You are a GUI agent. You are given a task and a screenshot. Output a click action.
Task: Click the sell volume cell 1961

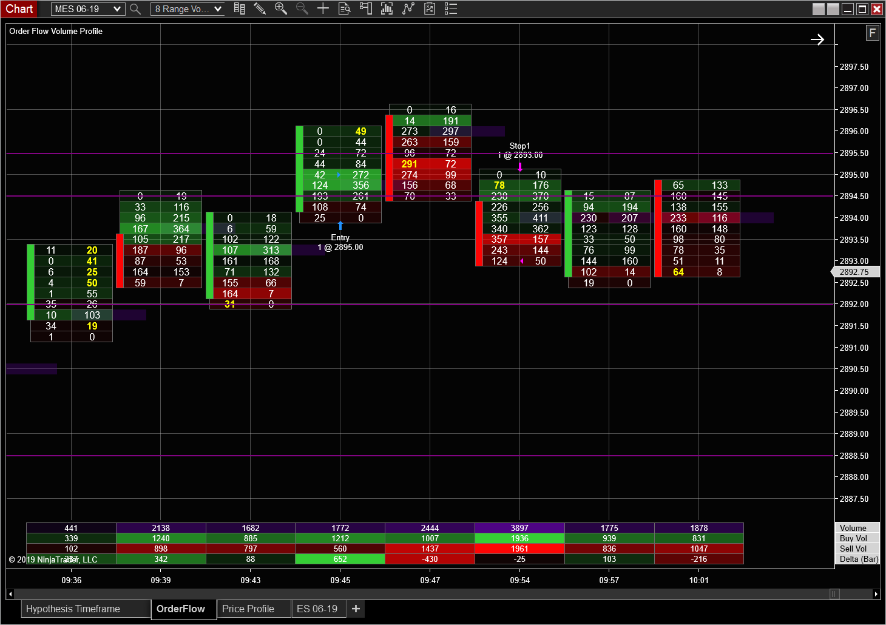point(519,549)
